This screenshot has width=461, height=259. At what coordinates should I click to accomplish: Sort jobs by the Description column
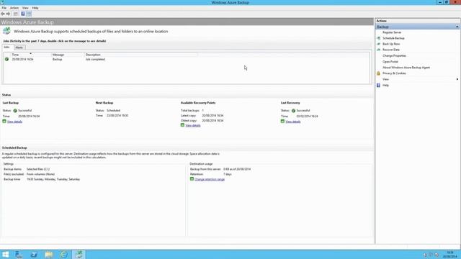click(x=141, y=55)
